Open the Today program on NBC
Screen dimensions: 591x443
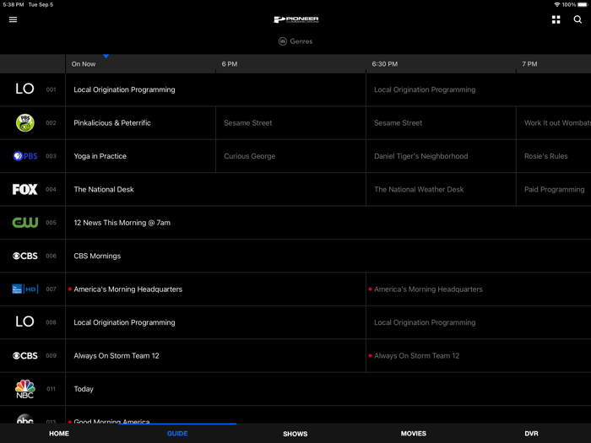coord(328,389)
